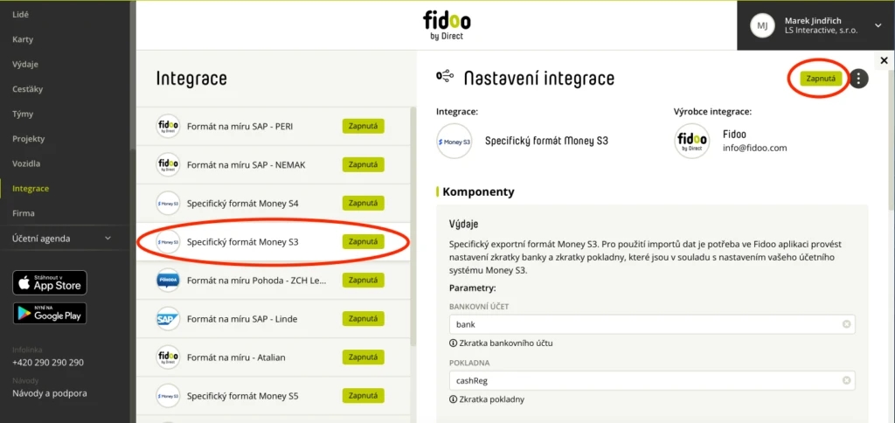Clear the bank account field icon
The image size is (895, 423).
(846, 324)
